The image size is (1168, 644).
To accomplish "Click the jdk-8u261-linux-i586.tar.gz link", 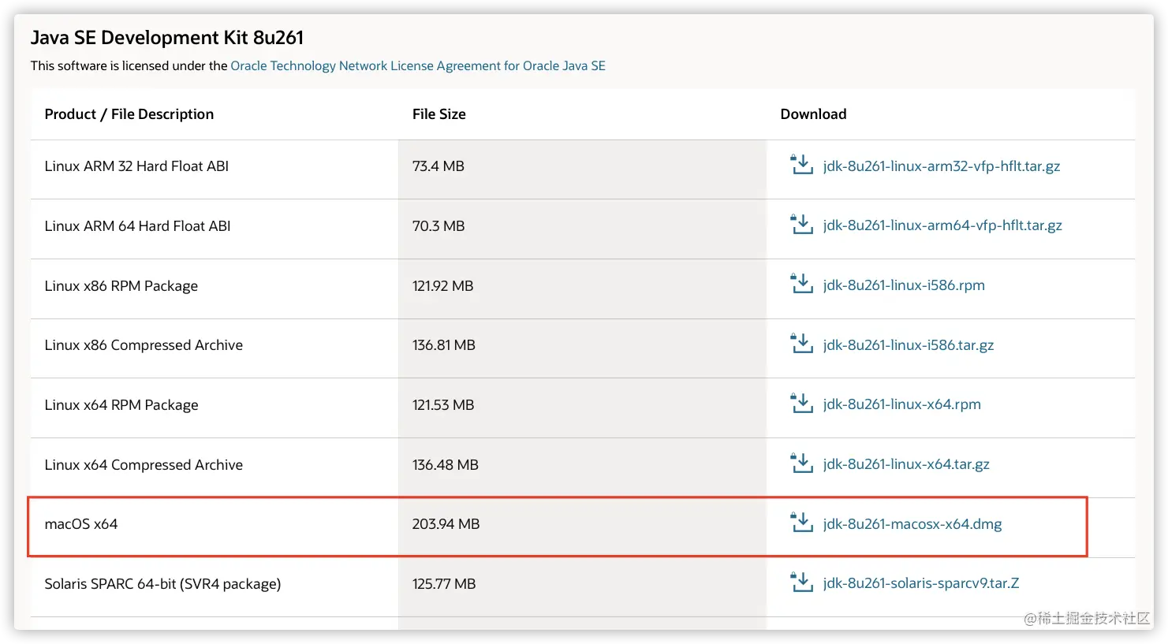I will 909,345.
